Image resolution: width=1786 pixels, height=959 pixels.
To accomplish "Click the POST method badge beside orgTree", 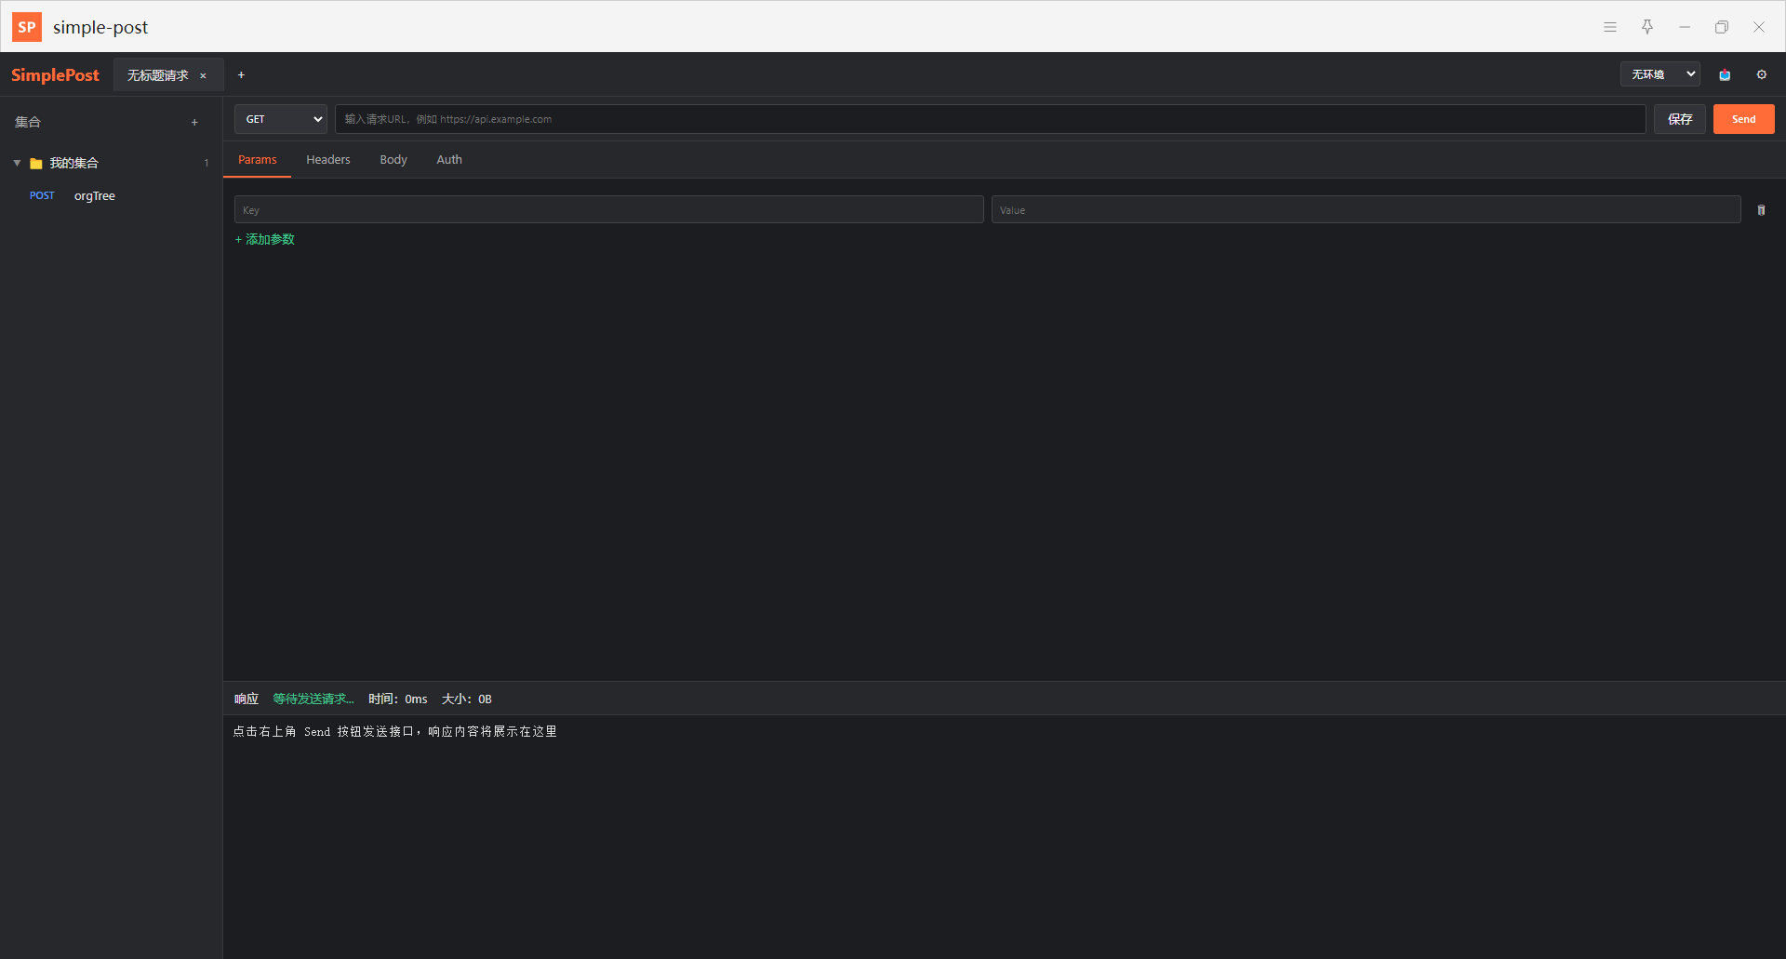I will [x=42, y=196].
